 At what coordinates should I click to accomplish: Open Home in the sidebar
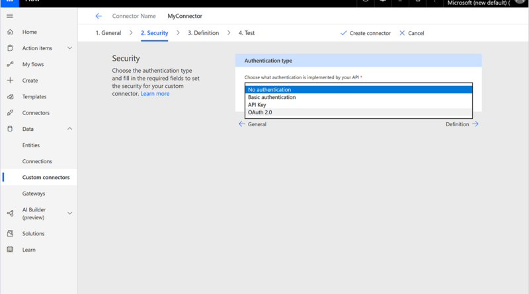(30, 32)
